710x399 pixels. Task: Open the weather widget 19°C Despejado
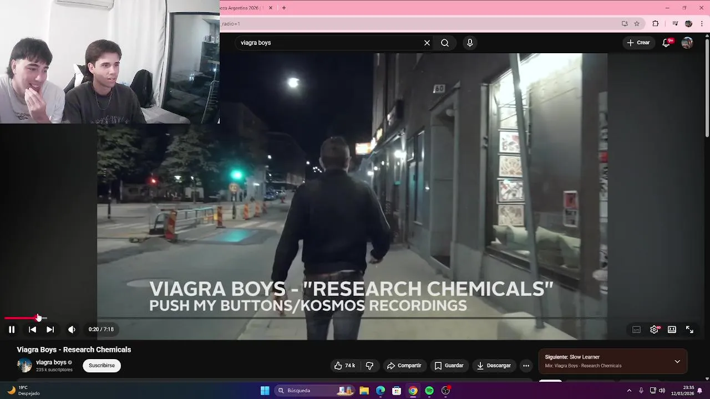pos(23,391)
